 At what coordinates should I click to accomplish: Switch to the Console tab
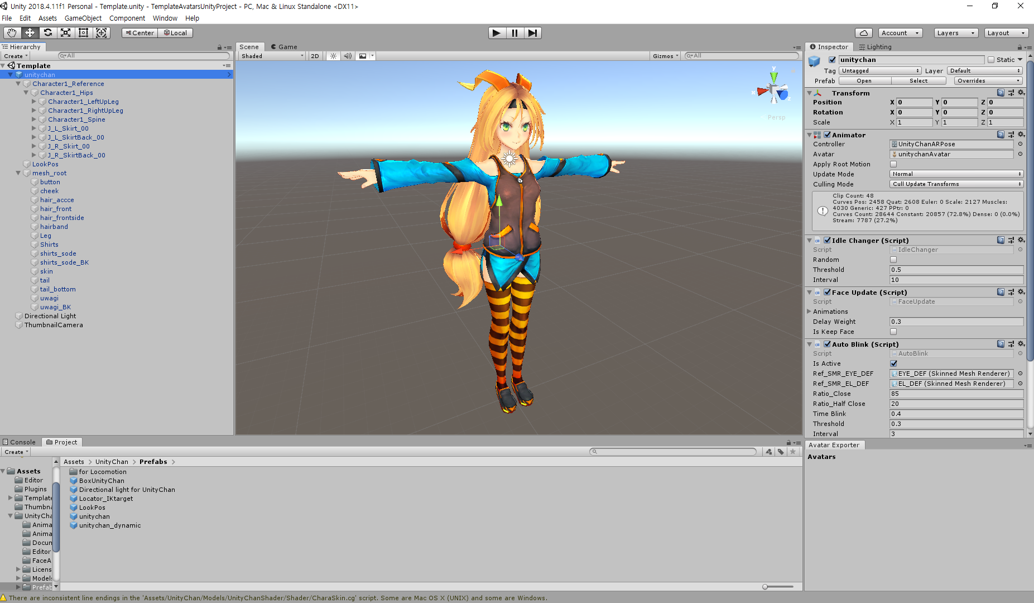click(19, 442)
